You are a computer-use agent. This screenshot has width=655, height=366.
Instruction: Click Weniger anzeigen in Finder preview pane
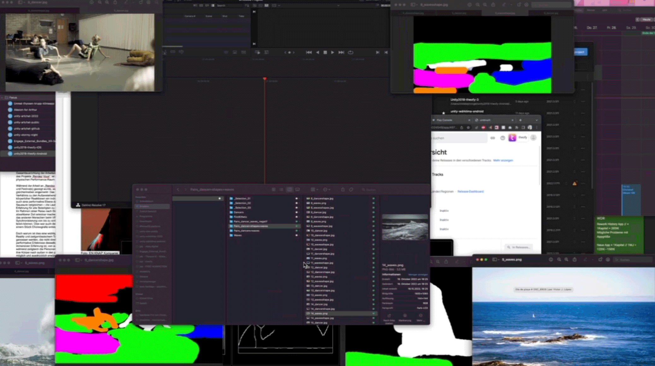[x=418, y=274]
